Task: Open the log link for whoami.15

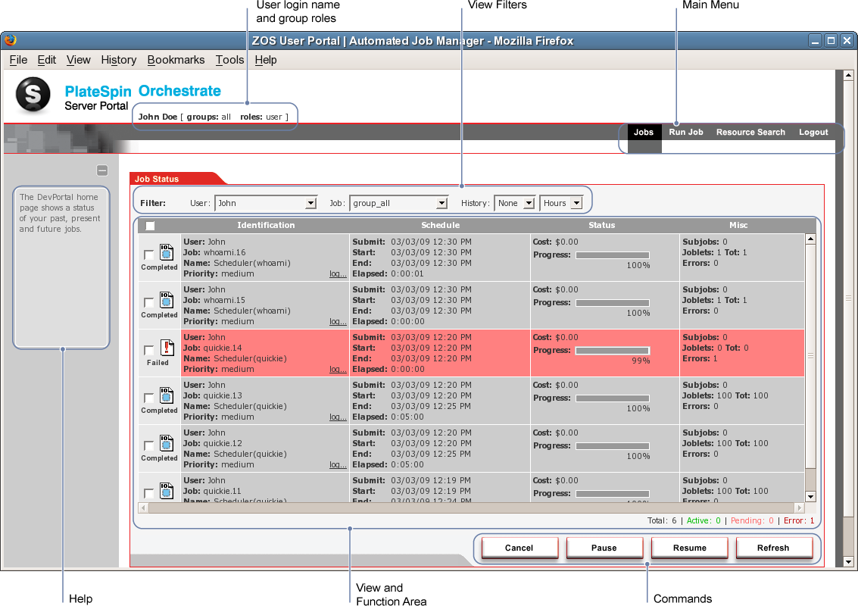Action: 338,321
